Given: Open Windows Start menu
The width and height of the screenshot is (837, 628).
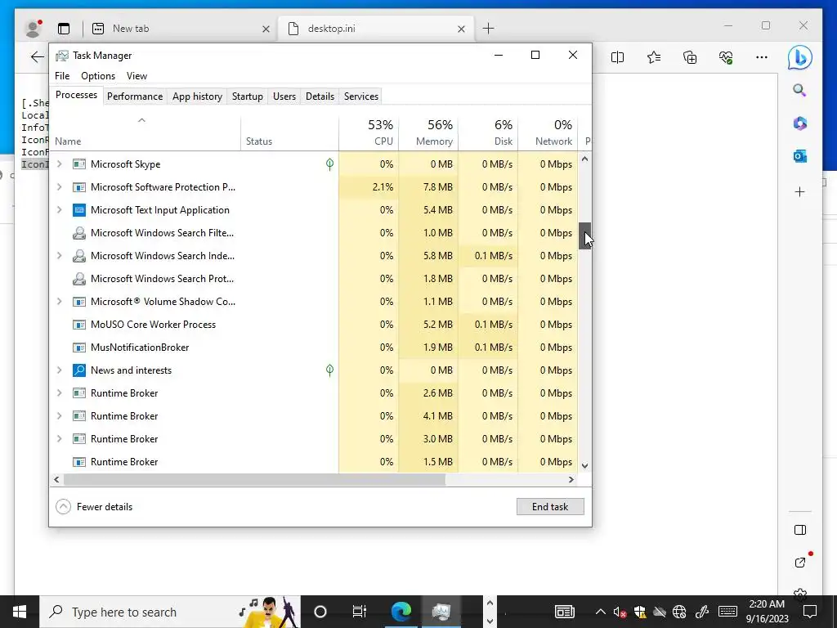Looking at the screenshot, I should pyautogui.click(x=20, y=612).
